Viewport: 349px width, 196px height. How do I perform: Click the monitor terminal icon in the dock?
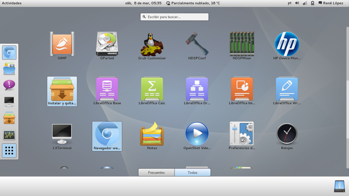click(x=9, y=102)
